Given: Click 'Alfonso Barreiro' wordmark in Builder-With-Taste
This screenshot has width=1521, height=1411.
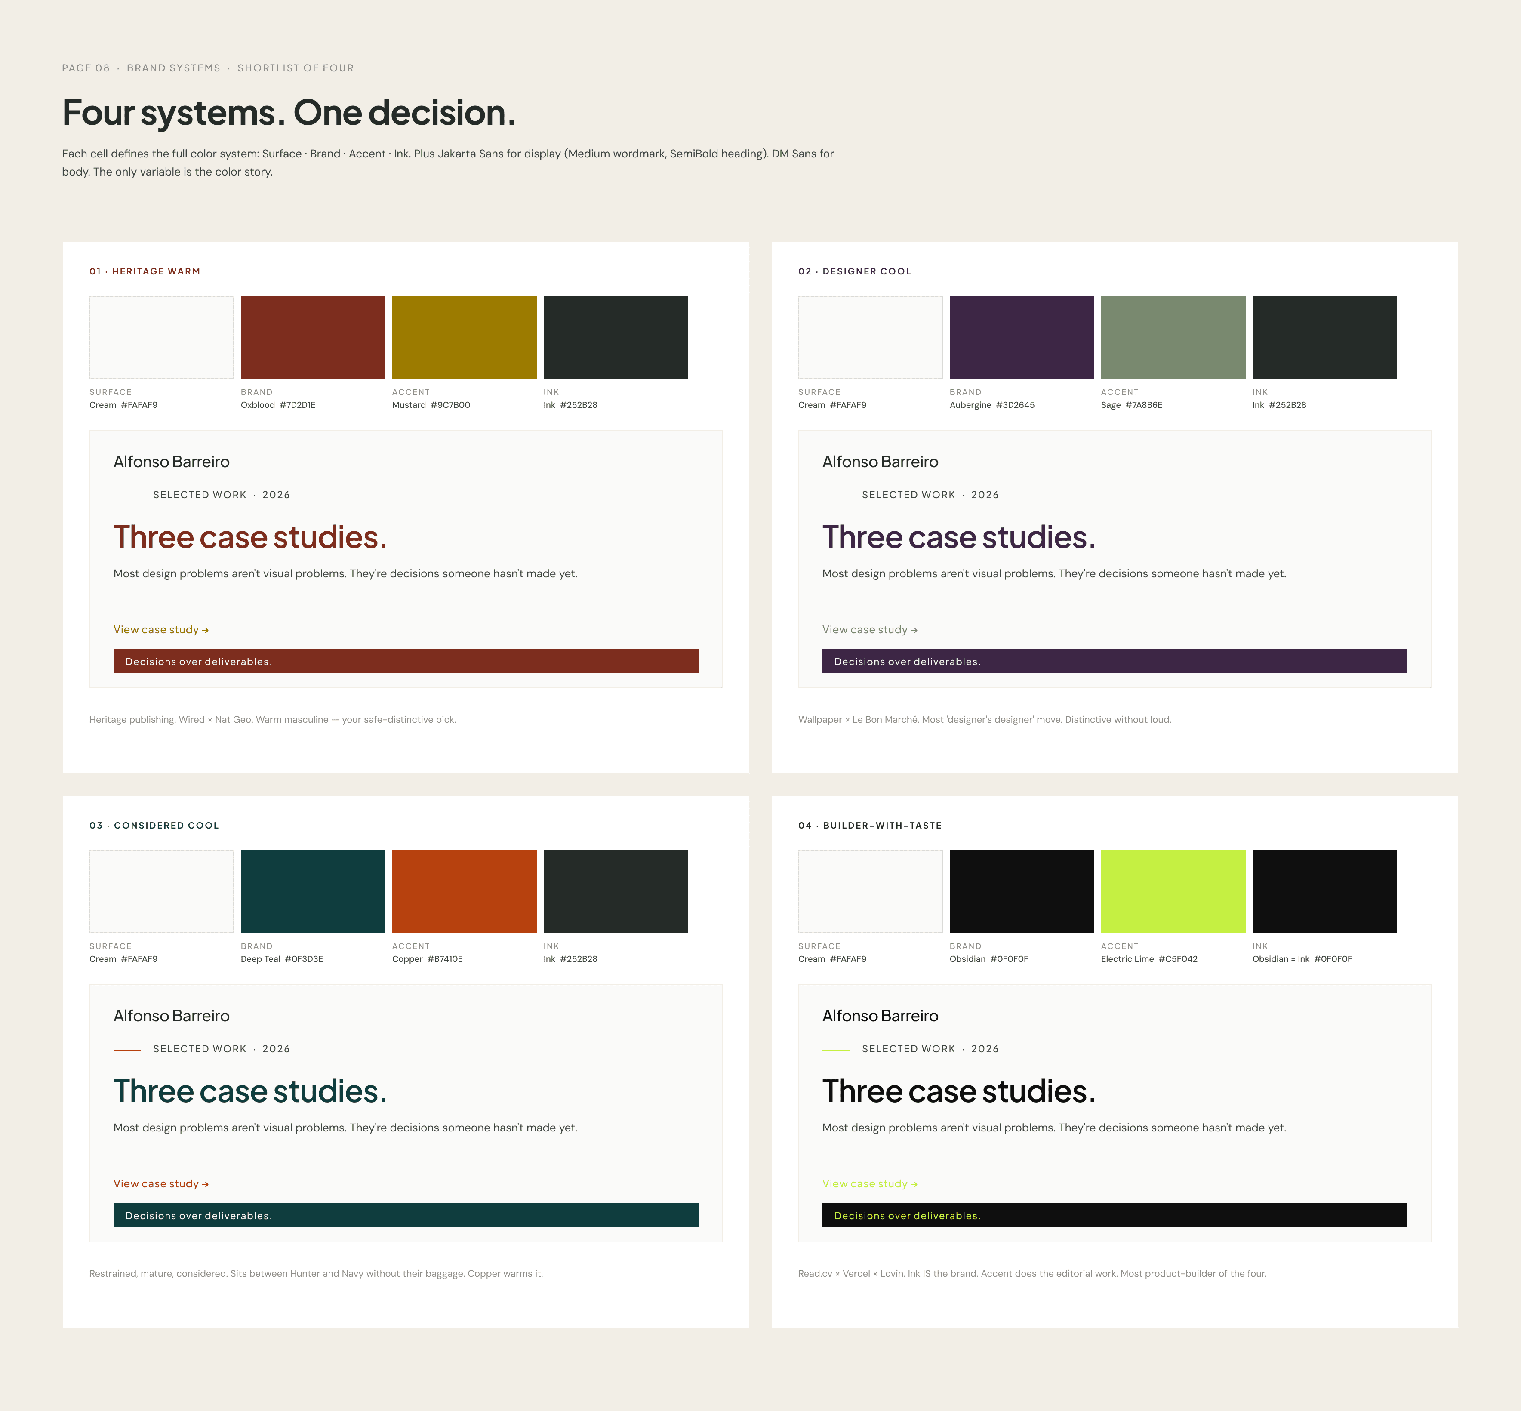Looking at the screenshot, I should pyautogui.click(x=881, y=1016).
